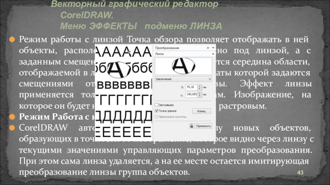Decrease X value with down spinner
Image resolution: width=330 pixels, height=185 pixels.
[200, 88]
